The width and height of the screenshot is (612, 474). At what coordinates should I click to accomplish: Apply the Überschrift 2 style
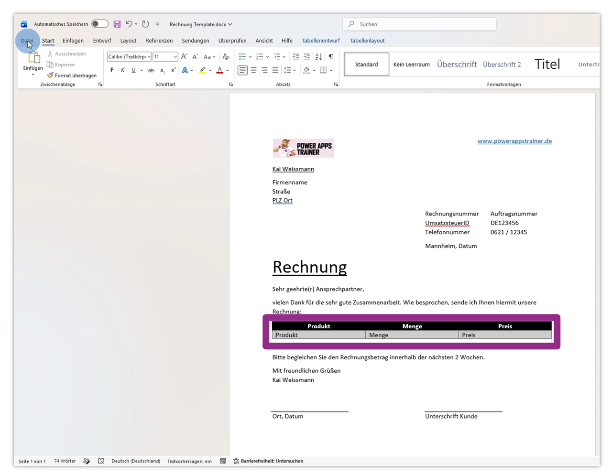pyautogui.click(x=502, y=65)
